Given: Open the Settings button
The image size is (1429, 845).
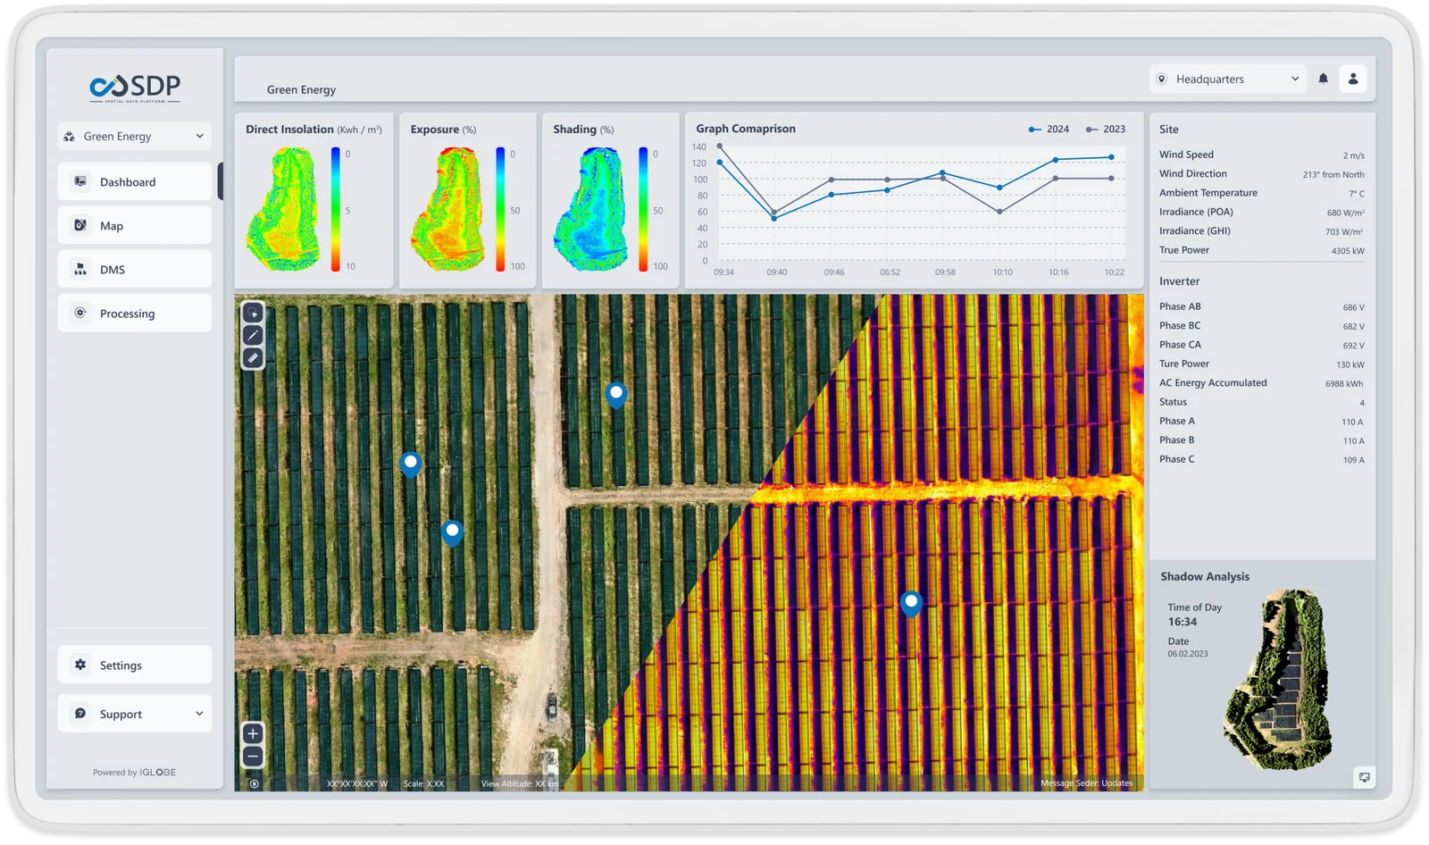Looking at the screenshot, I should coord(134,665).
